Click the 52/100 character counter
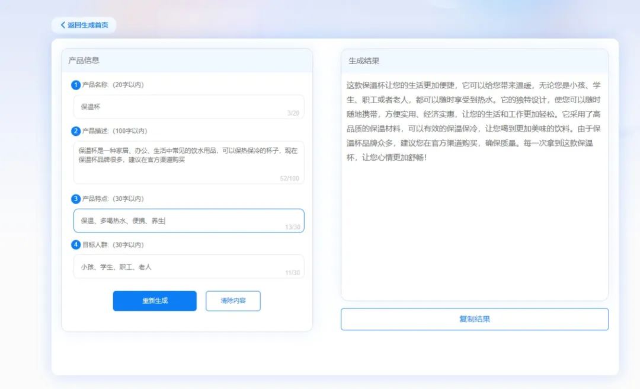Viewport: 640px width, 389px height. pos(289,178)
